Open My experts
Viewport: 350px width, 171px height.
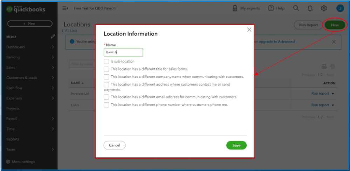246,8
